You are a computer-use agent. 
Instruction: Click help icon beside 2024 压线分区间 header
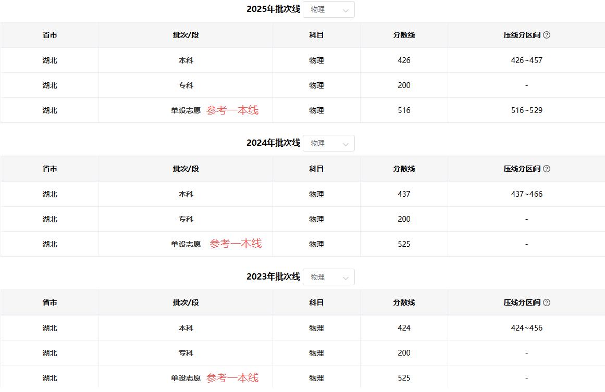[546, 169]
